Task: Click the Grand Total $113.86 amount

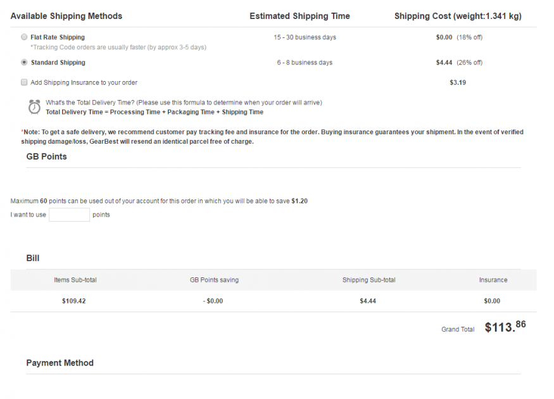Action: click(x=505, y=327)
